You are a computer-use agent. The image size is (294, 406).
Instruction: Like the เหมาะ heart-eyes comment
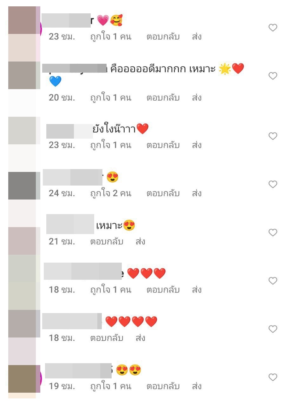(273, 232)
